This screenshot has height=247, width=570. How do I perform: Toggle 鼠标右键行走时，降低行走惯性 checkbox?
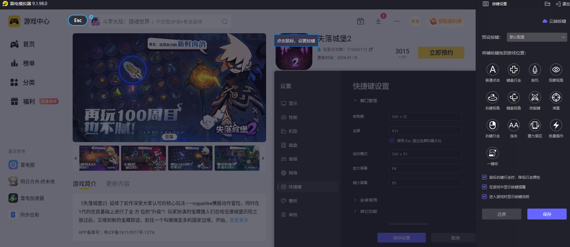pyautogui.click(x=484, y=177)
